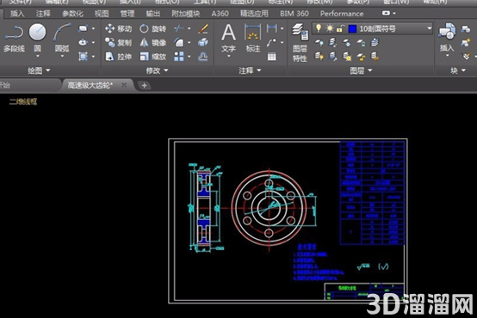Click the Trim tool icon
The image size is (477, 318).
179,28
